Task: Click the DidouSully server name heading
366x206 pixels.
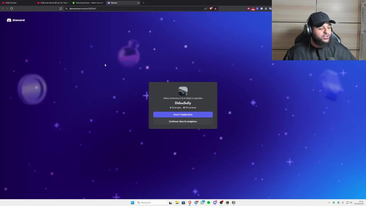Action: pyautogui.click(x=183, y=103)
